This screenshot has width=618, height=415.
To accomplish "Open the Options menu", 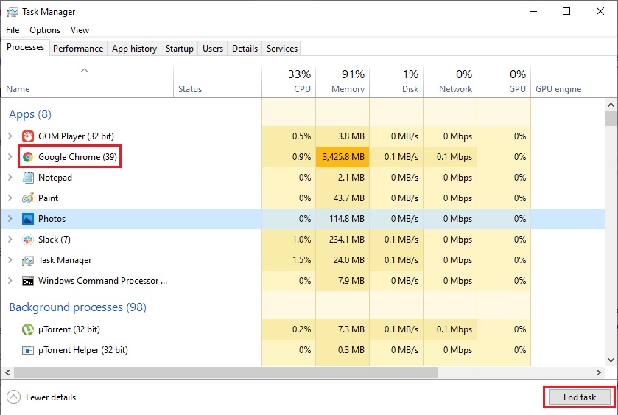I will coord(45,30).
